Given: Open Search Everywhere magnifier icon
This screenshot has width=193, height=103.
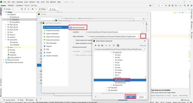Looking at the screenshot, I should click(x=185, y=6).
